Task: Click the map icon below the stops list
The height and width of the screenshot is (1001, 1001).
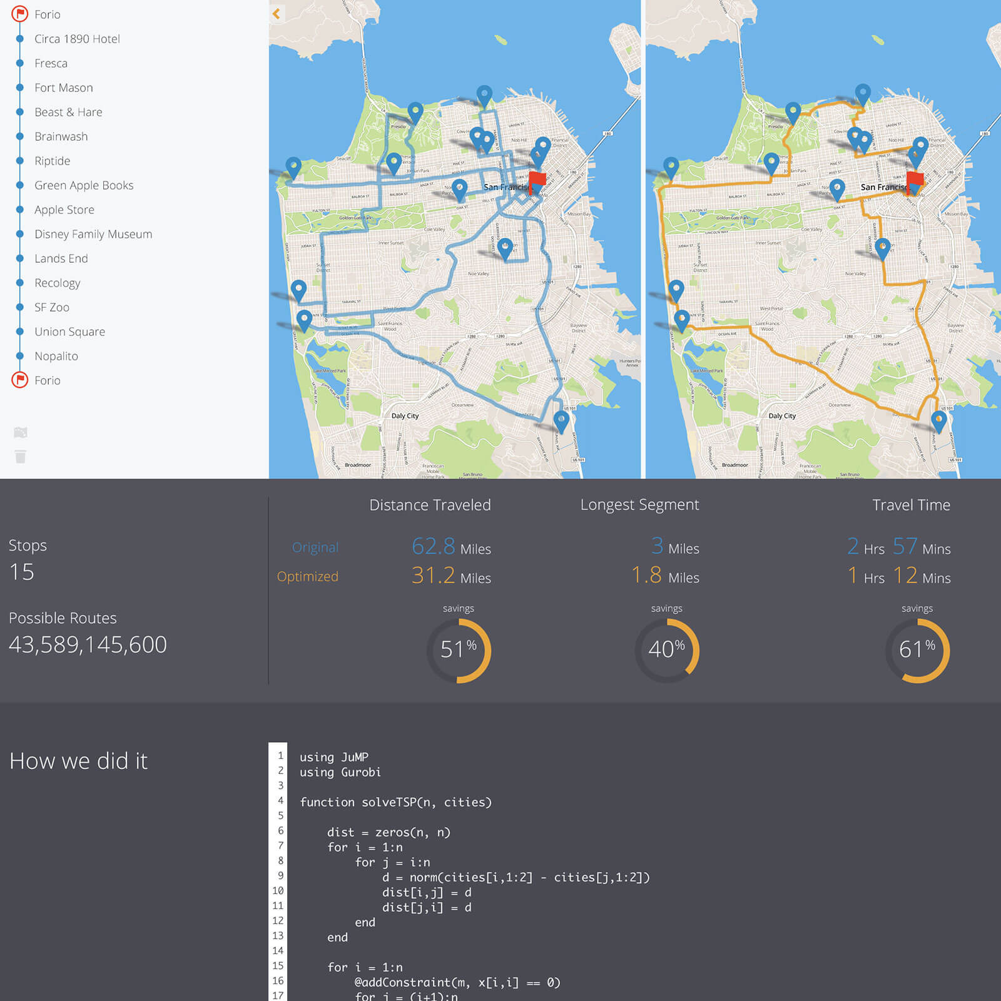Action: [x=21, y=432]
